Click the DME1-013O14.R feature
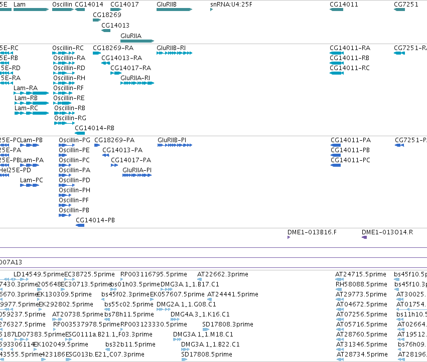Screen dimensions: 427x362 [364, 237]
